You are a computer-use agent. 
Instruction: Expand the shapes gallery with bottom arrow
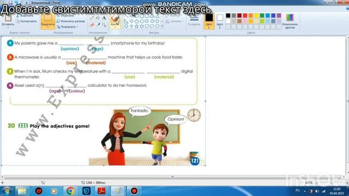pyautogui.click(x=162, y=26)
